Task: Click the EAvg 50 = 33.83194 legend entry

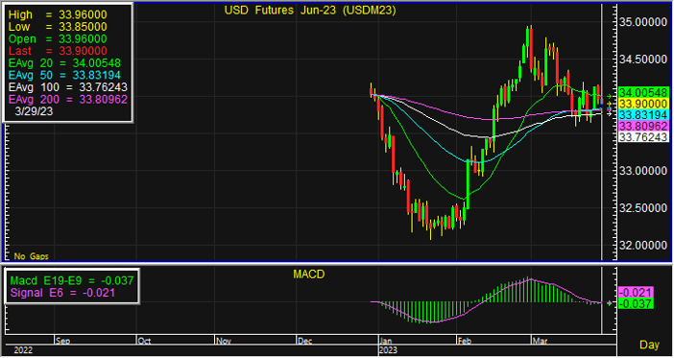Action: (64, 75)
